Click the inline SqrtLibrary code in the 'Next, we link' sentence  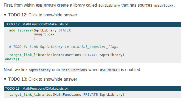click(40, 70)
